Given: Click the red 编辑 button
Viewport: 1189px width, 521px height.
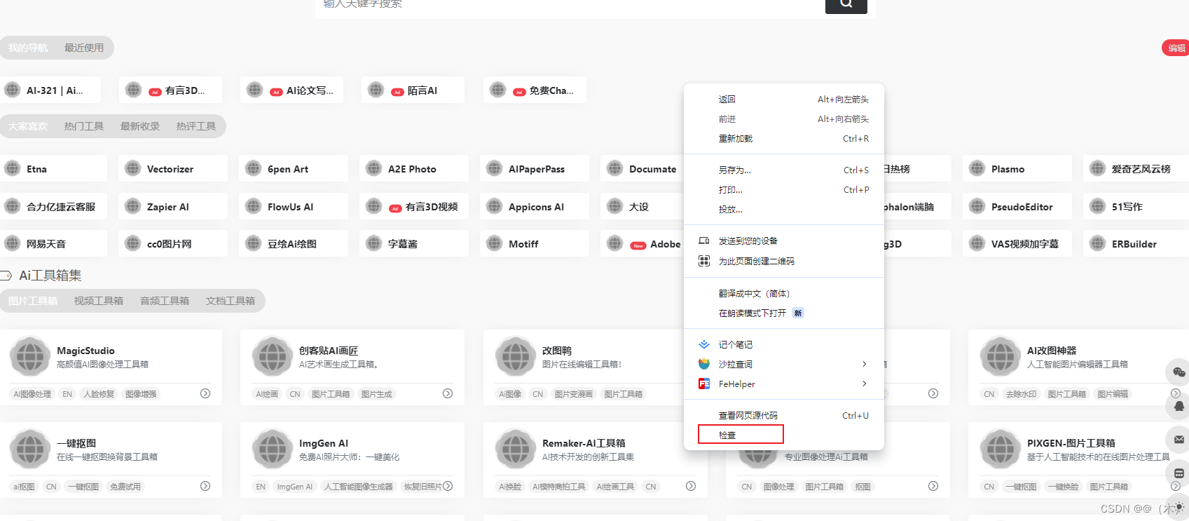Looking at the screenshot, I should (x=1176, y=48).
